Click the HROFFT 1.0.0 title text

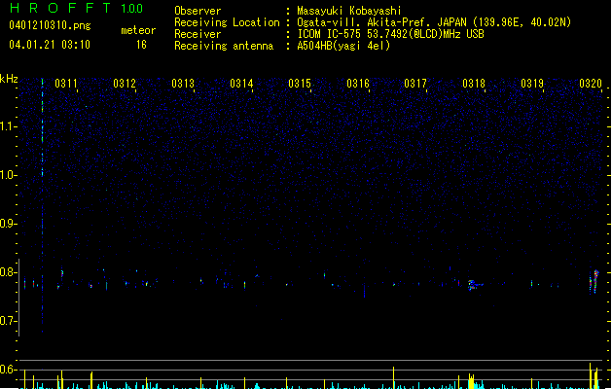tap(77, 8)
